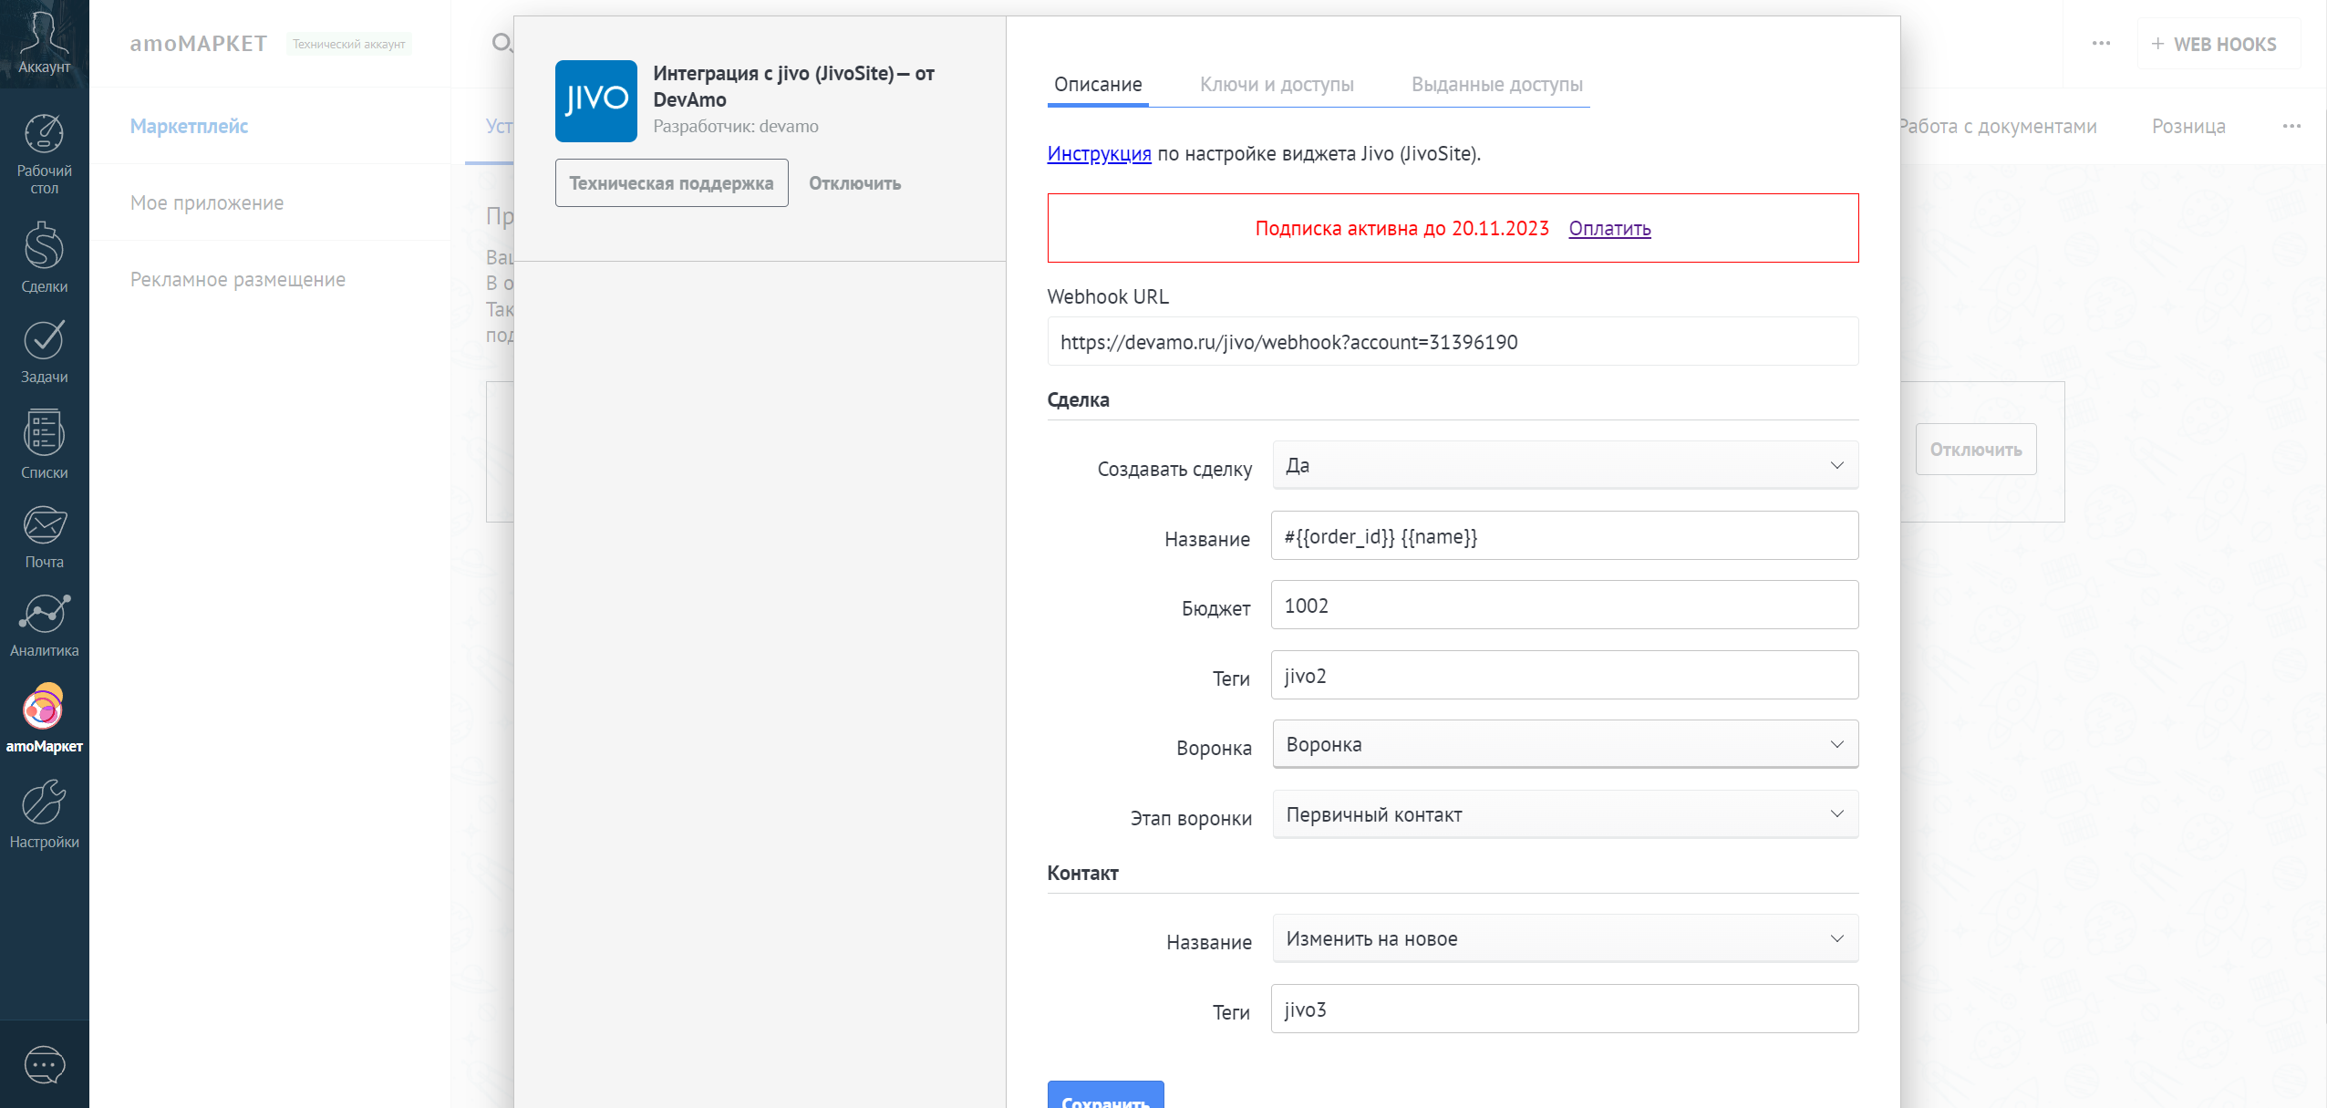2327x1108 pixels.
Task: Switch to Выданные доступы tab
Action: [x=1496, y=85]
